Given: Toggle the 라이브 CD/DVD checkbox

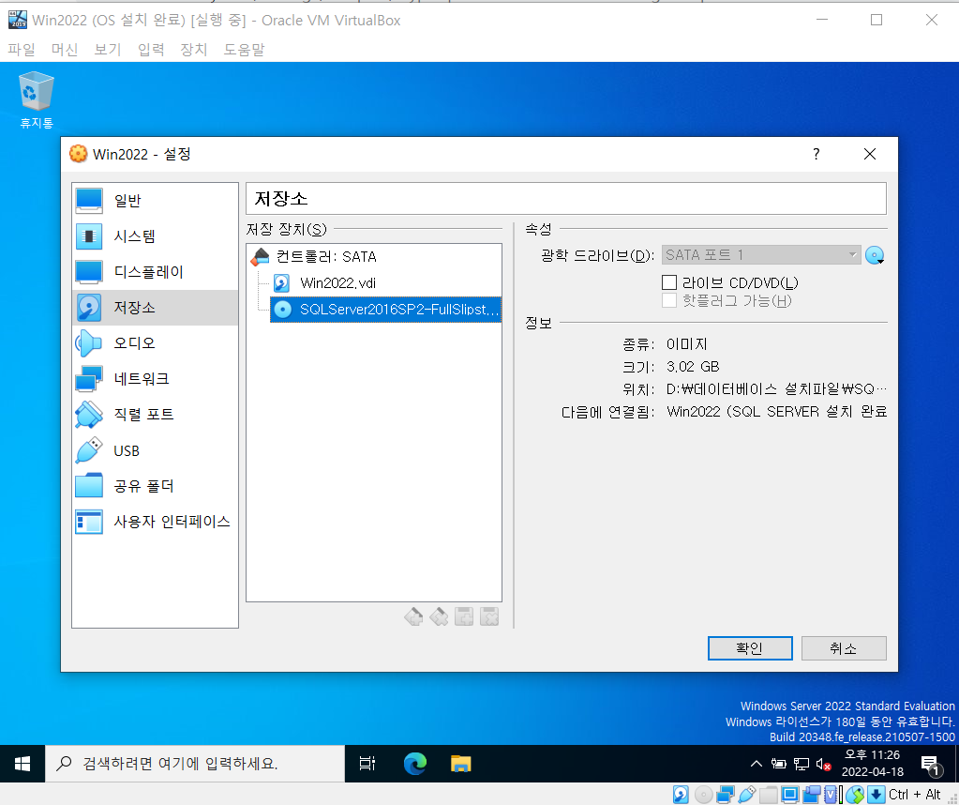Looking at the screenshot, I should [669, 282].
